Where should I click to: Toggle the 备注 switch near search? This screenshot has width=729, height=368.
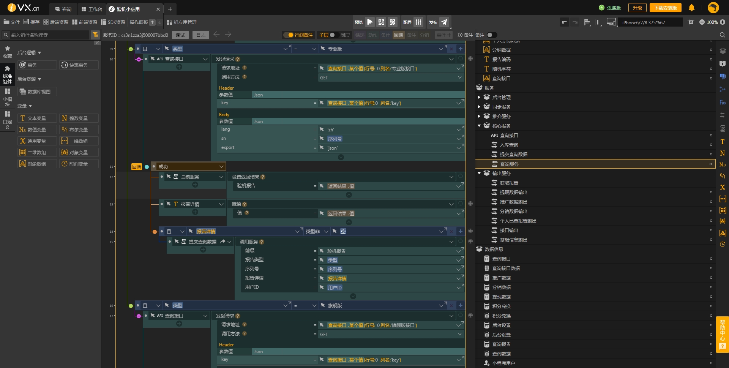[492, 35]
